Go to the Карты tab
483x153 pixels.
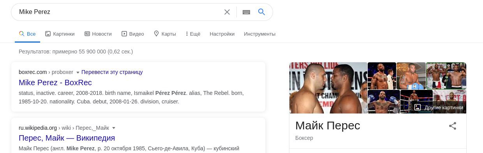pyautogui.click(x=165, y=34)
